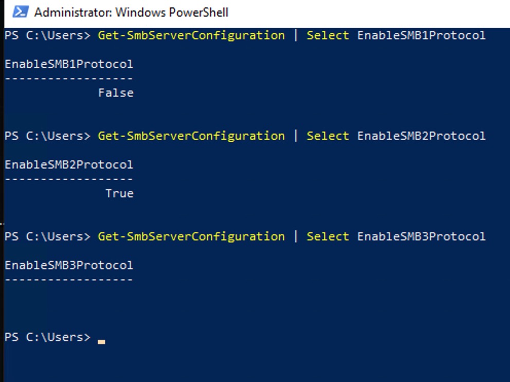Click the EnableSMB1Protocol argument in the first command
This screenshot has width=510, height=382.
coord(421,35)
